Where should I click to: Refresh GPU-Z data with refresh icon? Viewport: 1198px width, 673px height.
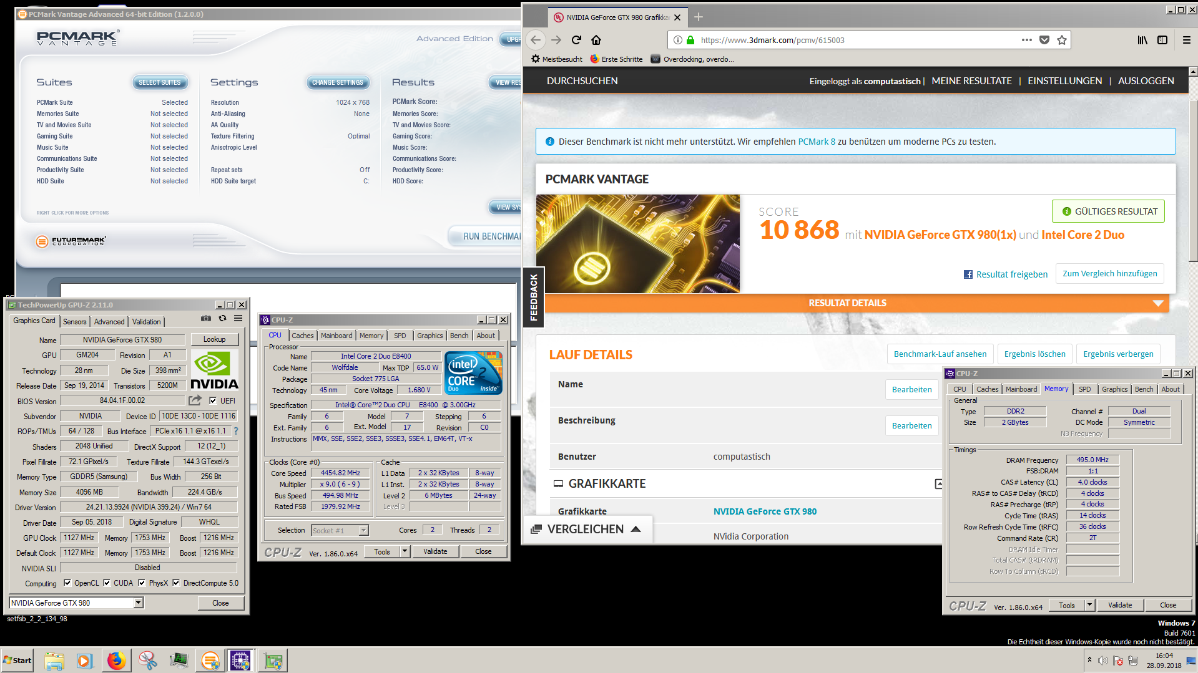pyautogui.click(x=222, y=318)
